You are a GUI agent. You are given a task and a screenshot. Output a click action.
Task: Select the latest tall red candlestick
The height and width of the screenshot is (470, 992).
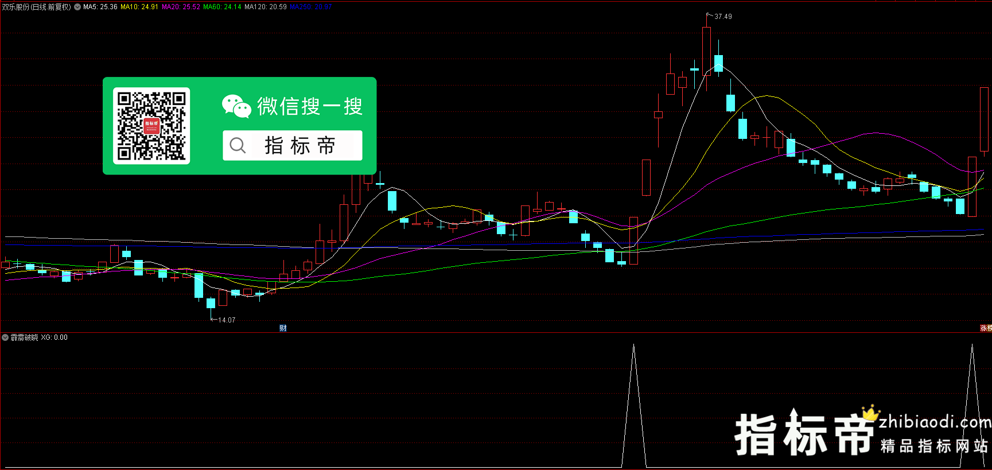pos(984,119)
